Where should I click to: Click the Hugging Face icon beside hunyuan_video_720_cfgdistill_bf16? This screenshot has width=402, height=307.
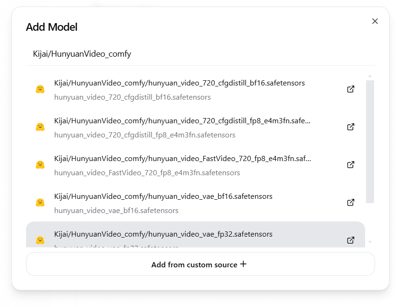40,89
